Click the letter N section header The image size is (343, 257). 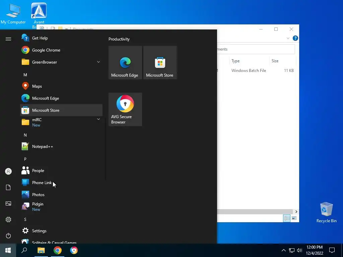click(x=25, y=135)
